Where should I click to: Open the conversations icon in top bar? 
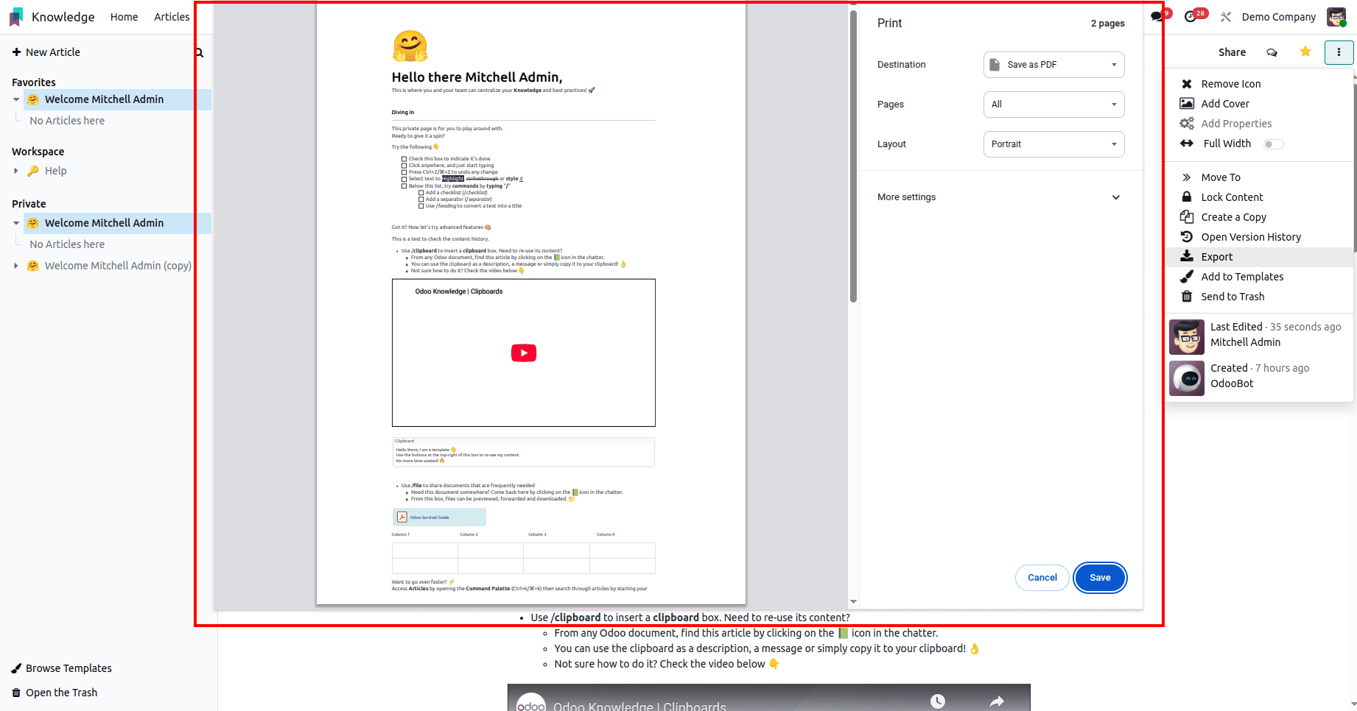pyautogui.click(x=1157, y=16)
